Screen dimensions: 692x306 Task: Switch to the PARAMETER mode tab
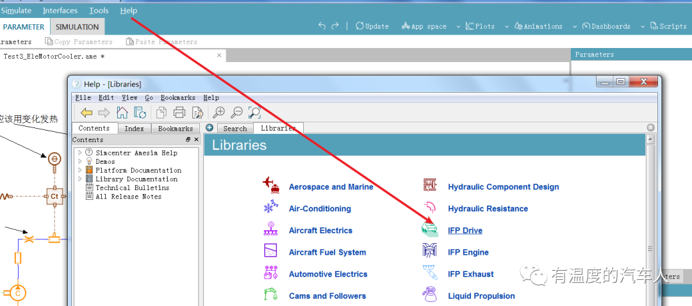click(24, 27)
